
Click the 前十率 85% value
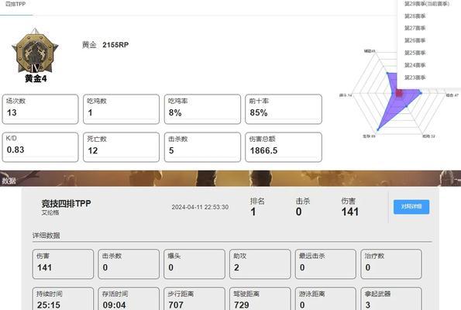coord(259,112)
